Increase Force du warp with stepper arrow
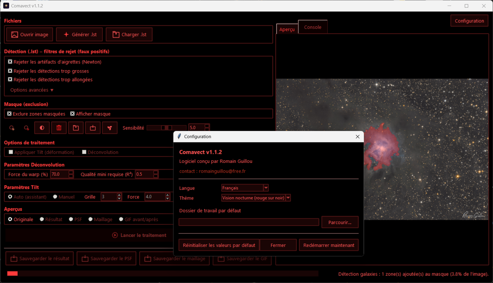Viewport: 493px width, 283px height. coord(71,172)
